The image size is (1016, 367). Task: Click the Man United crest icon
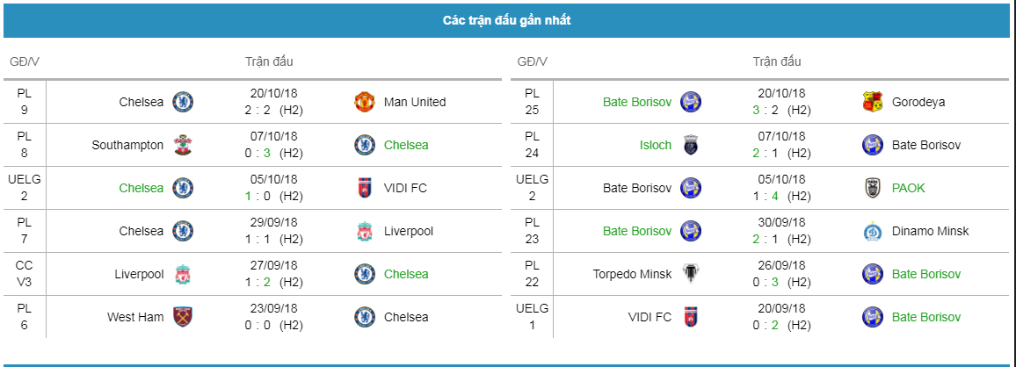pos(365,102)
